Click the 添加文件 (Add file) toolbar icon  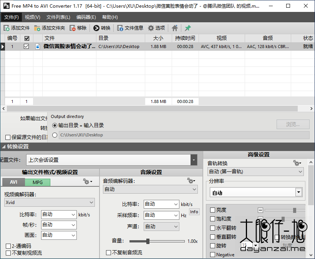click(x=6, y=28)
